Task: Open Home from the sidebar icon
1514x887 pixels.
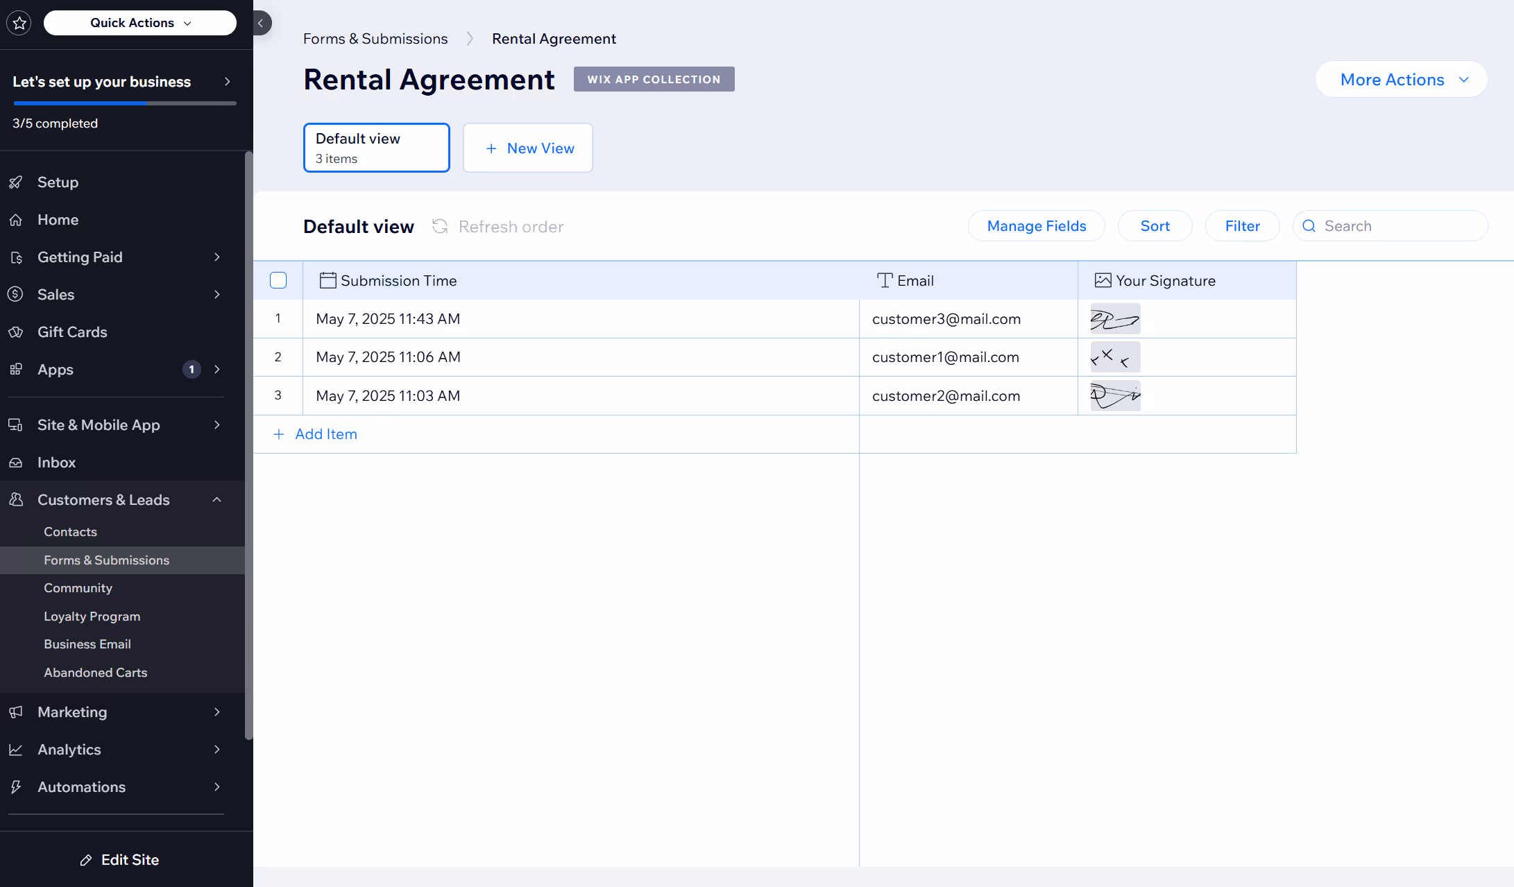Action: 17,219
